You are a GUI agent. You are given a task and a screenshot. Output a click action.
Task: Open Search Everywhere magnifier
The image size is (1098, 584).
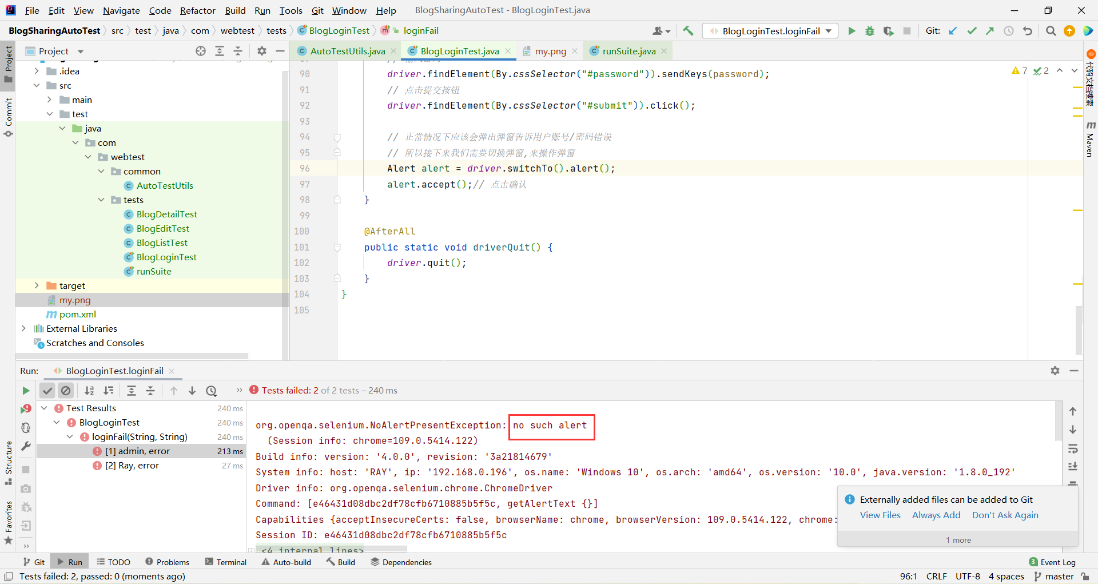coord(1051,31)
